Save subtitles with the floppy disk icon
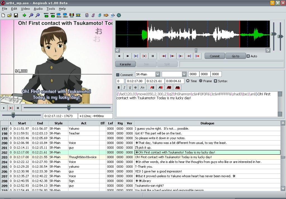 pyautogui.click(x=16, y=15)
